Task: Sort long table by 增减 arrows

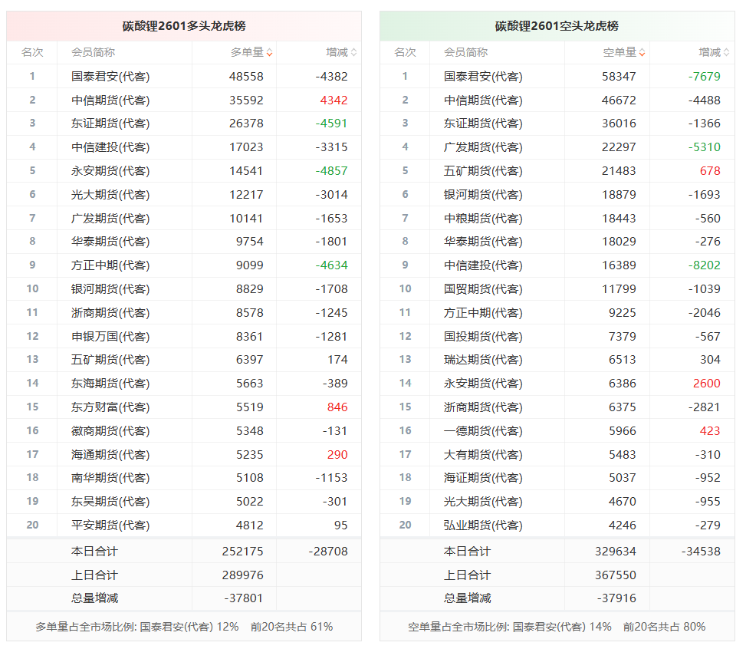Action: point(353,53)
